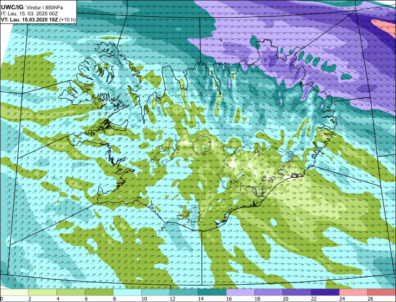The width and height of the screenshot is (396, 302).
Task: Click the legend scale value "10"
Action: pos(144,299)
